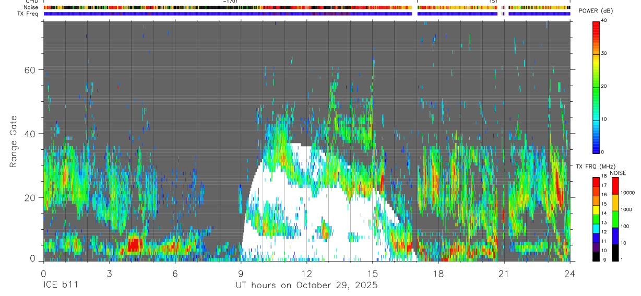The width and height of the screenshot is (641, 296).
Task: Click the blue TX Freq strip above the plot
Action: 307,14
